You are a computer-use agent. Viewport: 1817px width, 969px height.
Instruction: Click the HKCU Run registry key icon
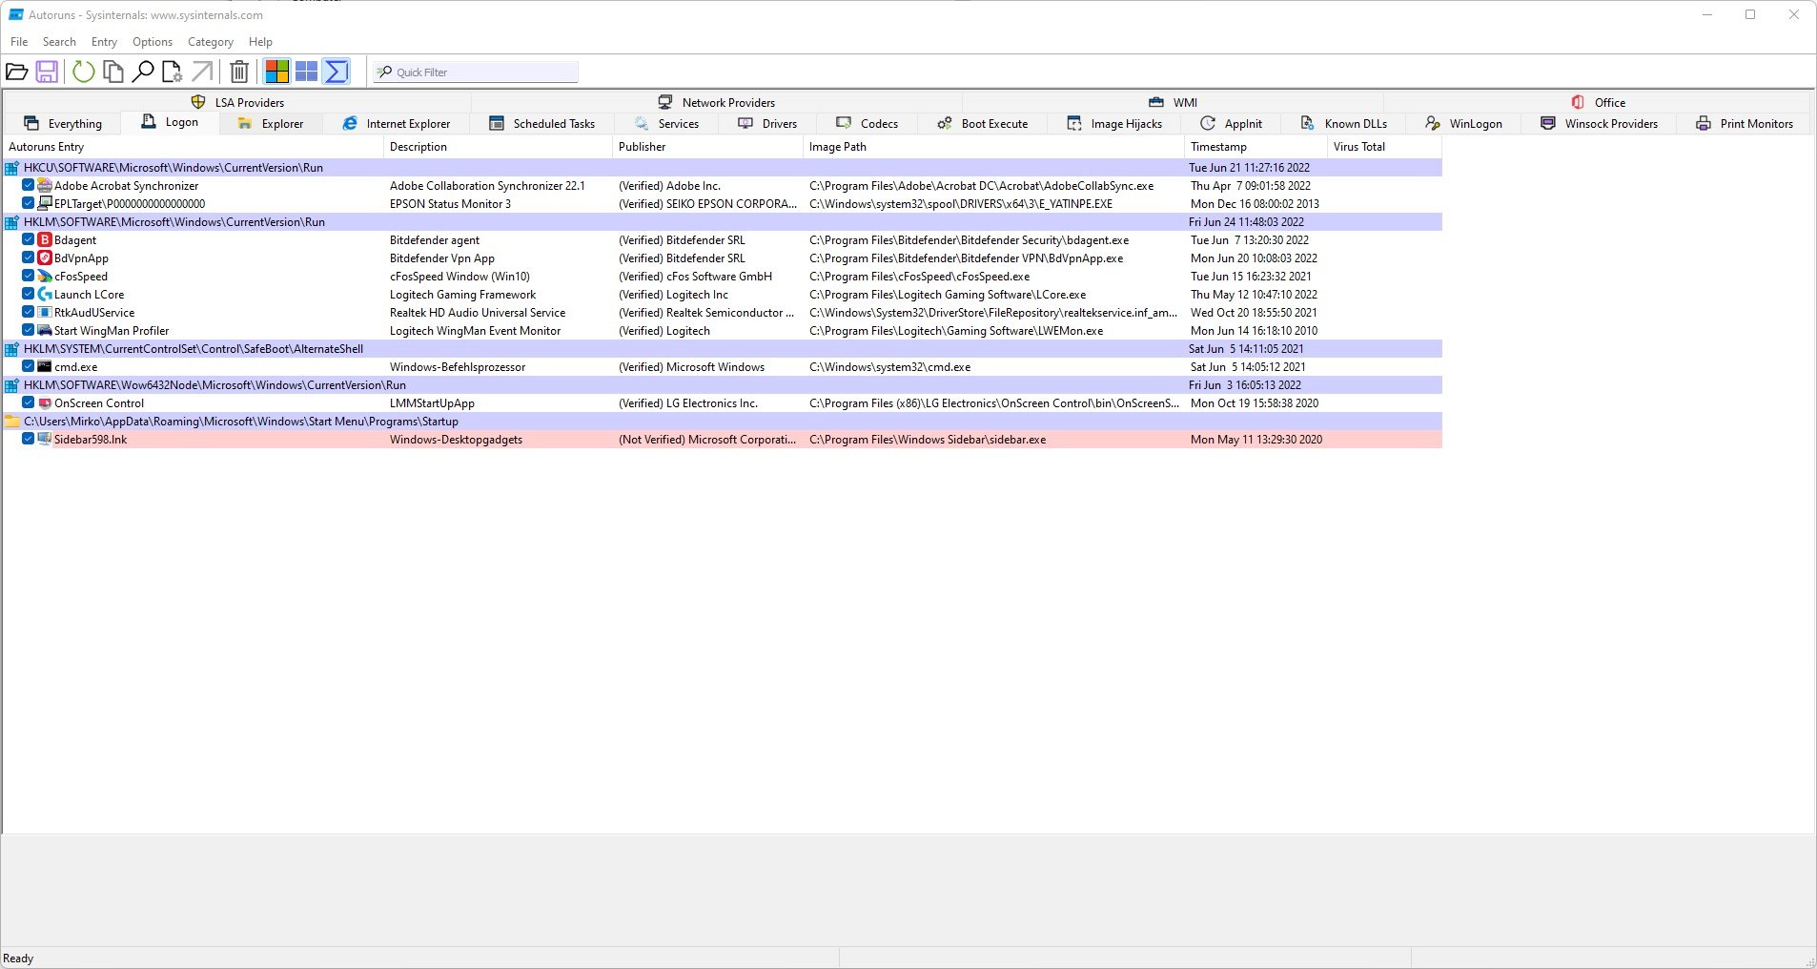point(12,168)
